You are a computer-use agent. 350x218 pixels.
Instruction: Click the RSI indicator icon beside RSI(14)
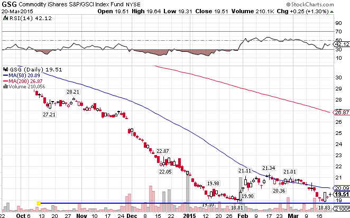point(5,18)
